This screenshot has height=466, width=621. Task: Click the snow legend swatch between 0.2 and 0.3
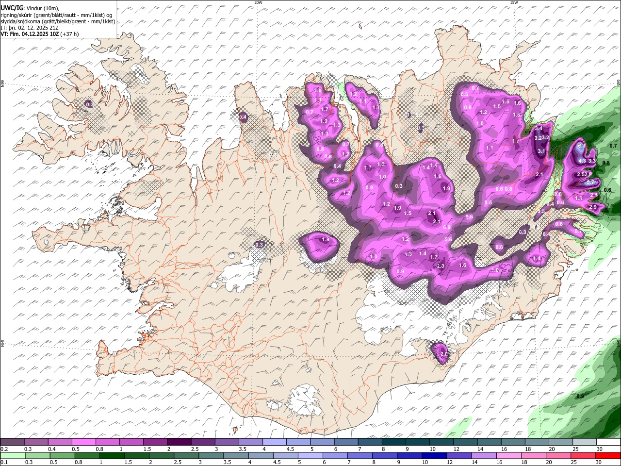[x=13, y=442]
